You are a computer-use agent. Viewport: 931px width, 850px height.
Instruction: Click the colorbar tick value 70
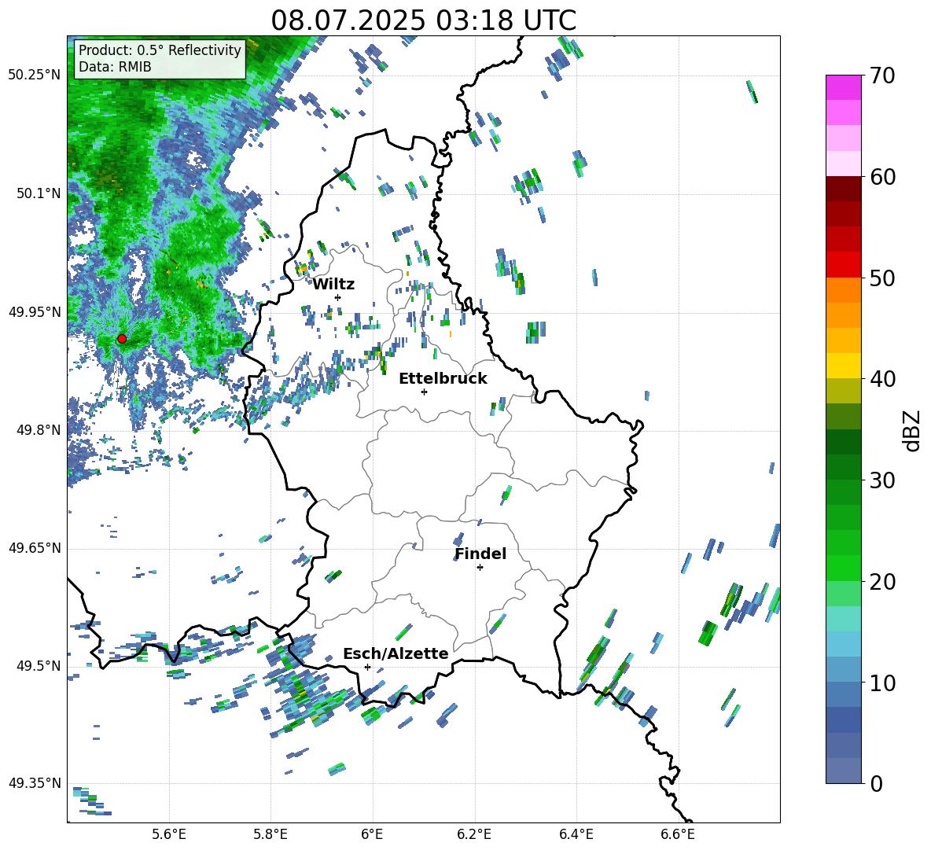[x=882, y=75]
